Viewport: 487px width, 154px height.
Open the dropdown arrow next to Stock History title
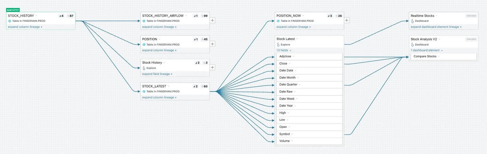click(x=164, y=63)
